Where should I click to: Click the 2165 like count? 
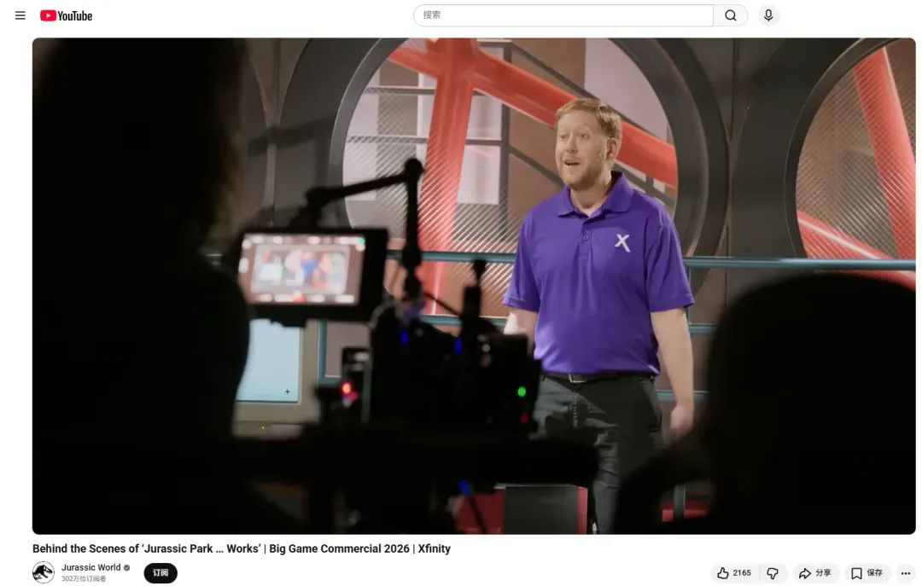pyautogui.click(x=742, y=573)
